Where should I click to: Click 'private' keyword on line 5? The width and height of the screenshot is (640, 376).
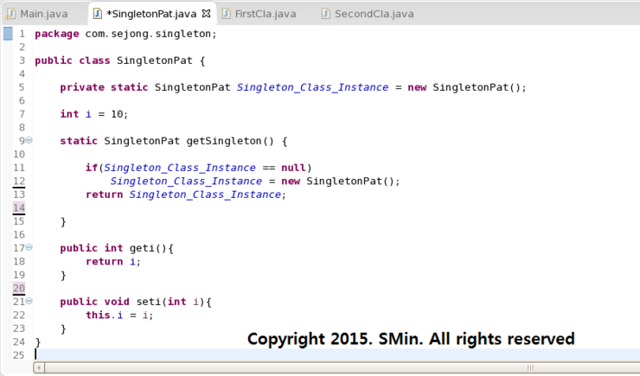tap(82, 87)
